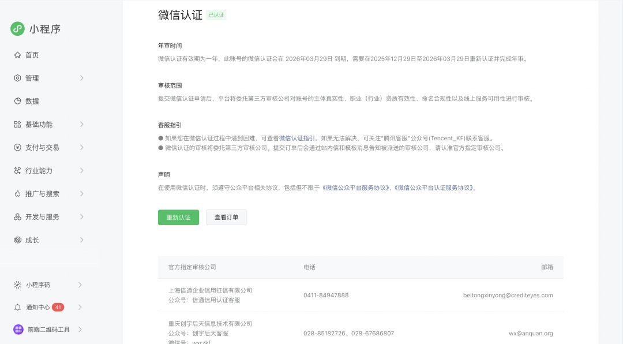
Task: Click the 小程序码 QR code icon
Action: tap(17, 285)
